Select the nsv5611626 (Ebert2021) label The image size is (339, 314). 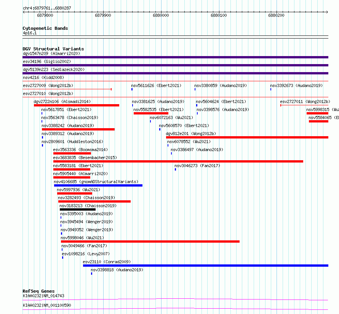156,85
